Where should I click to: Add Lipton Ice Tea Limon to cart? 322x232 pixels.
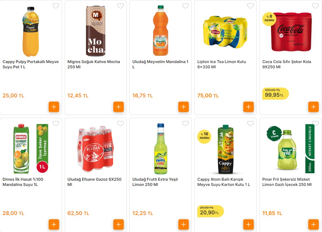click(248, 107)
